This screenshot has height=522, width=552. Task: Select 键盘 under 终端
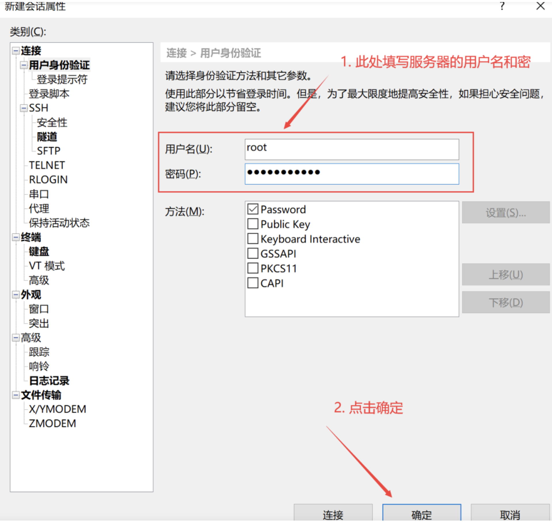[39, 252]
